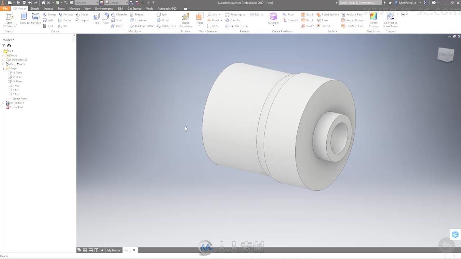Screen dimensions: 461x259
Task: Select the Rib tool
Action: pos(63,26)
